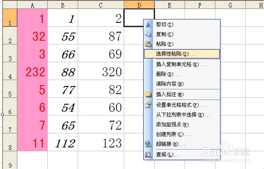264x169 pixels.
Task: Choose 复制(C) from the context menu
Action: pos(182,34)
